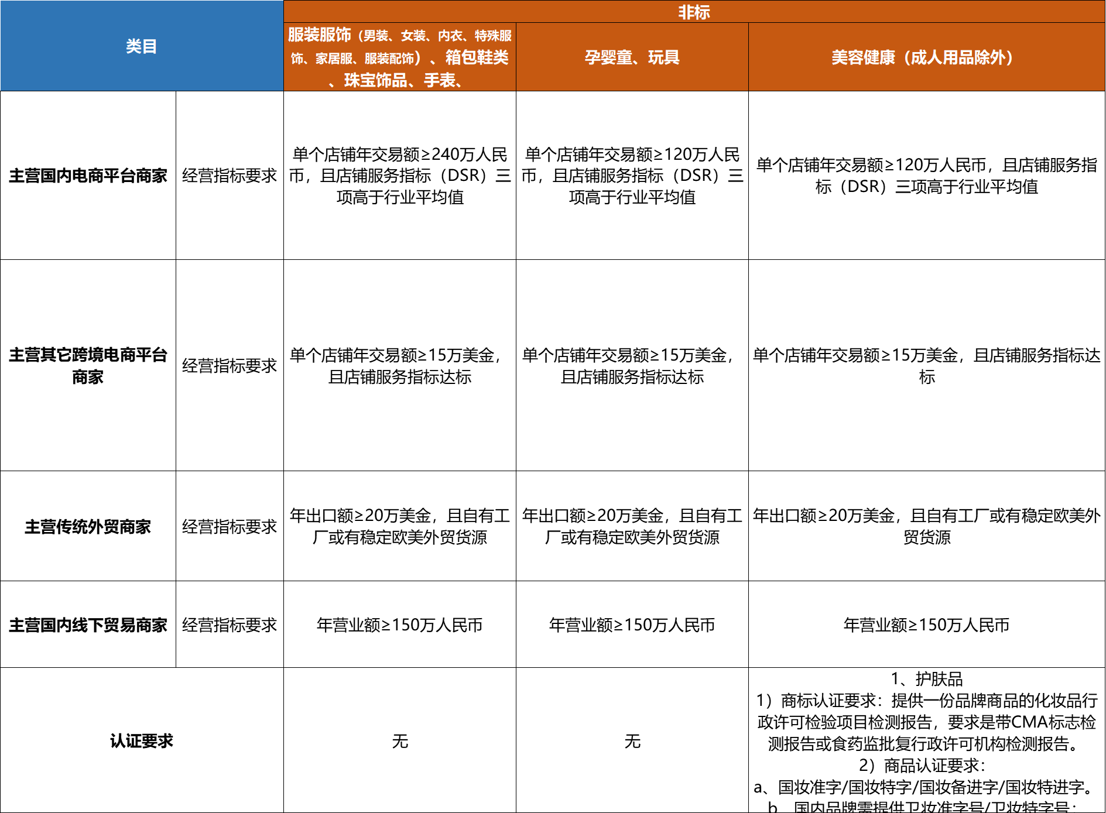Viewport: 1106px width, 813px height.
Task: Select 经营指标要求 in the 主营国内电商平台商家 row
Action: 230,176
